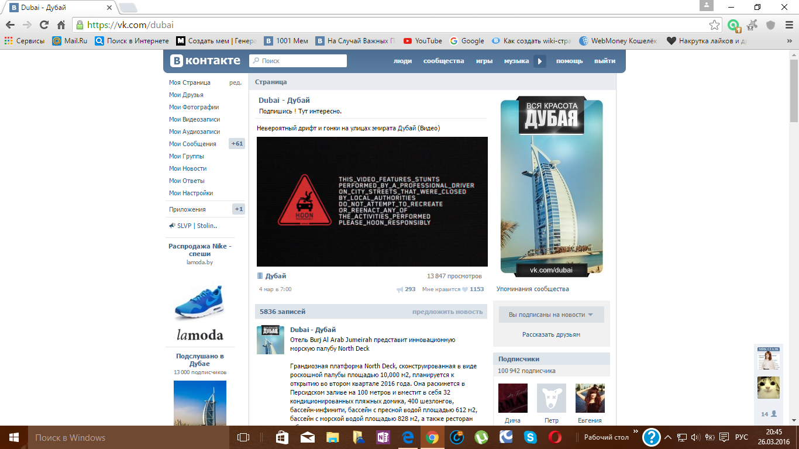Open subscriber Дима avatar
This screenshot has height=449, width=799.
(x=513, y=398)
